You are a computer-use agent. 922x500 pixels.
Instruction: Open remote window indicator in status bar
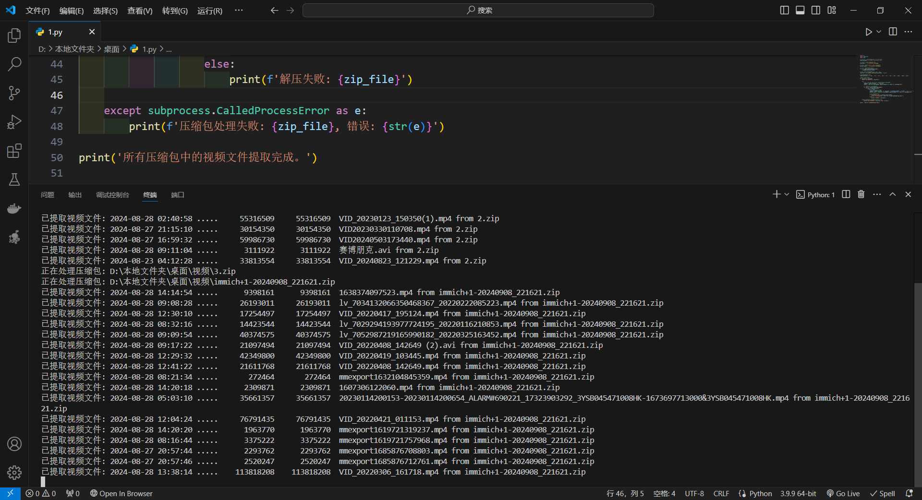click(x=10, y=493)
